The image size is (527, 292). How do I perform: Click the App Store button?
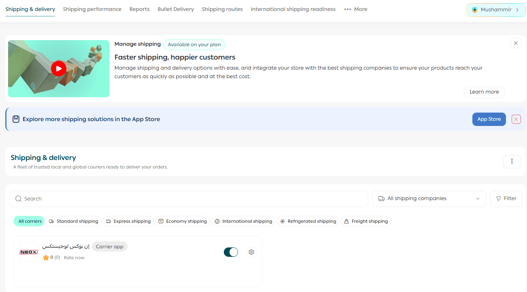click(489, 119)
